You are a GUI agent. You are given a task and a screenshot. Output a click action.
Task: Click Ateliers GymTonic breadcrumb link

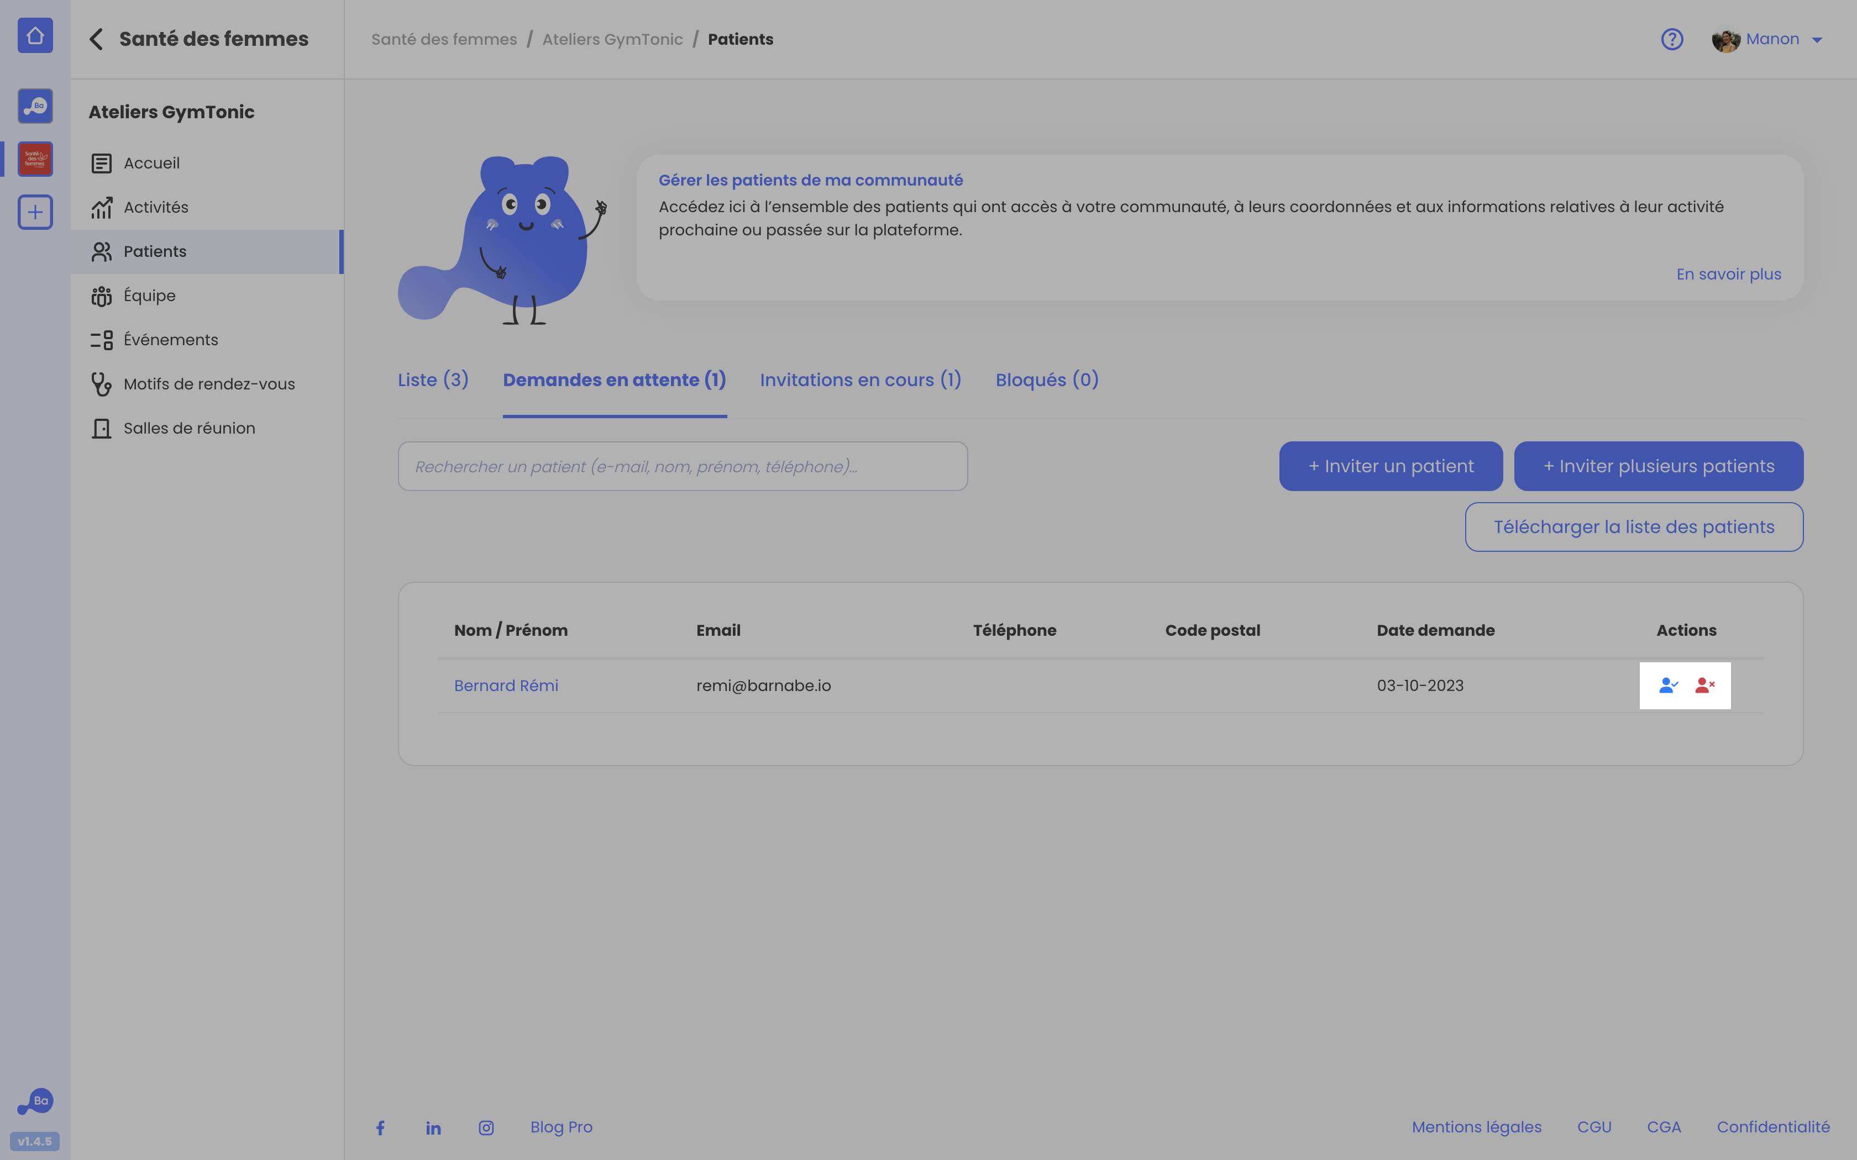pos(612,39)
